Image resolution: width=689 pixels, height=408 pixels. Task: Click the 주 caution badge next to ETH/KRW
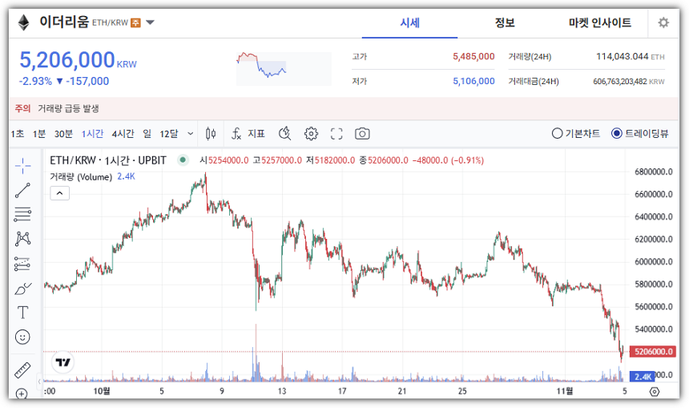pos(135,22)
